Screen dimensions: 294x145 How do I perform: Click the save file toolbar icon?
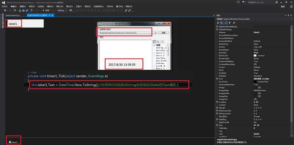pyautogui.click(x=23, y=10)
